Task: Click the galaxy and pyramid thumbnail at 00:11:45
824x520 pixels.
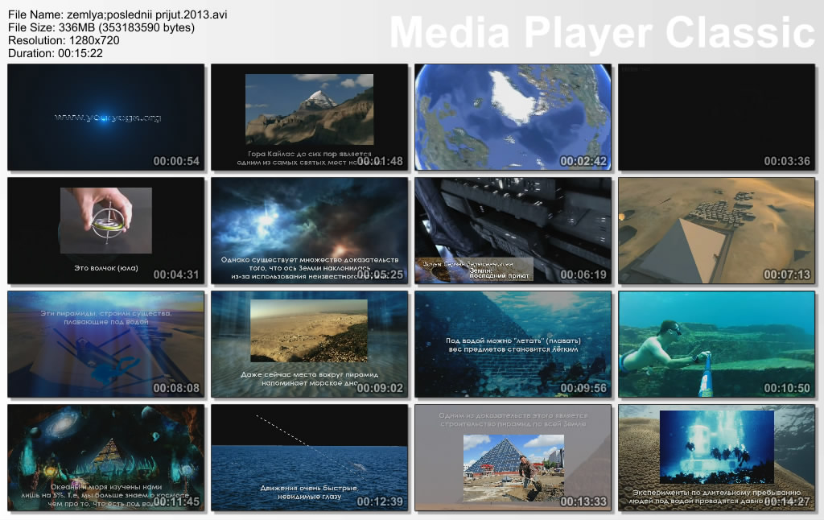Action: pyautogui.click(x=106, y=458)
